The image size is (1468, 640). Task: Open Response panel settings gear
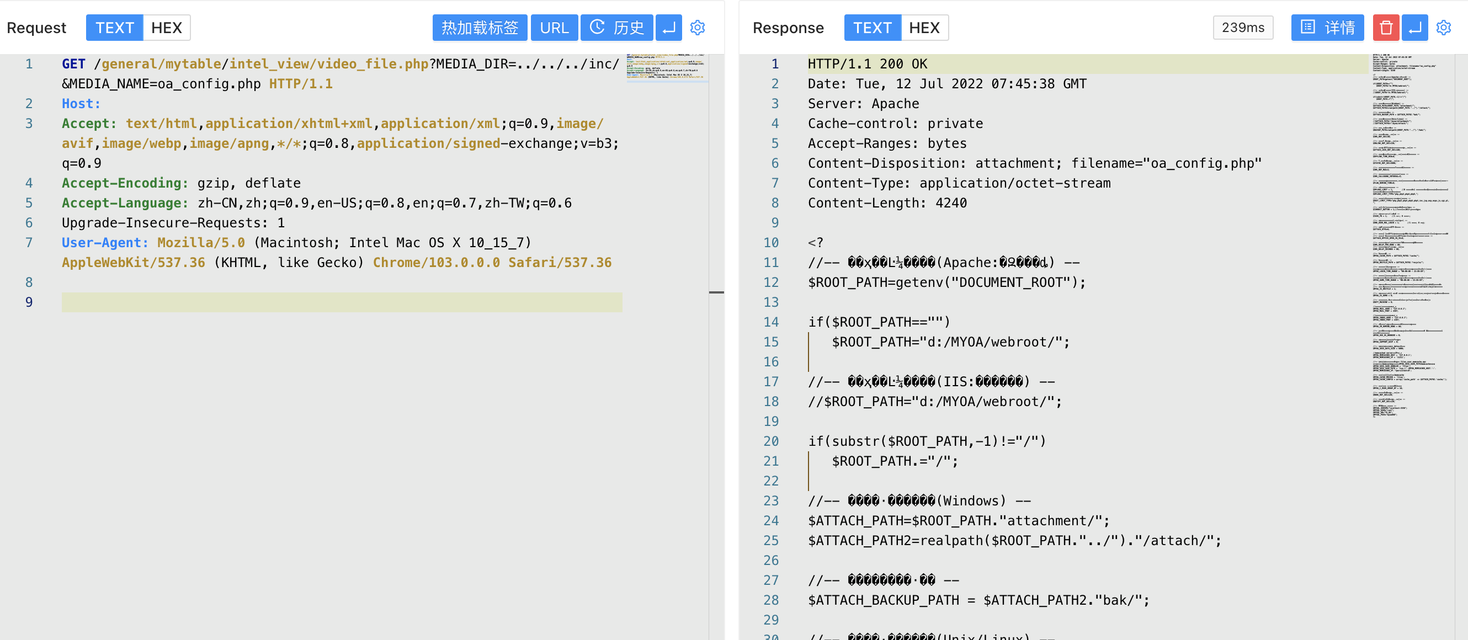pyautogui.click(x=1443, y=28)
